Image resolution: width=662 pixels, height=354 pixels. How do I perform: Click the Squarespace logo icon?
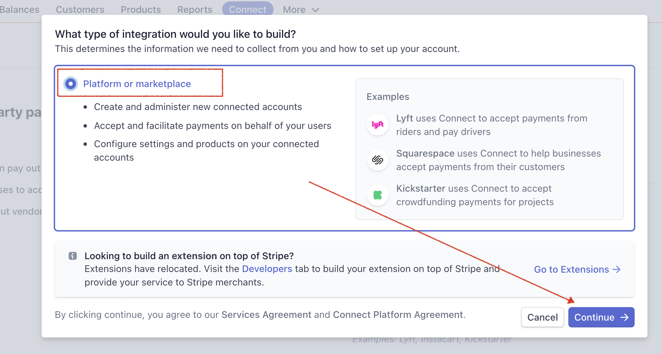click(377, 160)
